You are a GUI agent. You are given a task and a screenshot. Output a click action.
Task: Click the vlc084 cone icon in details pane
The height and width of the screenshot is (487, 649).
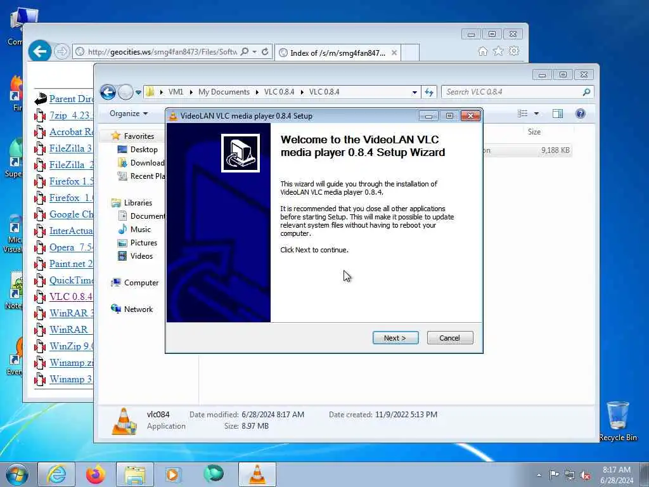click(x=124, y=421)
